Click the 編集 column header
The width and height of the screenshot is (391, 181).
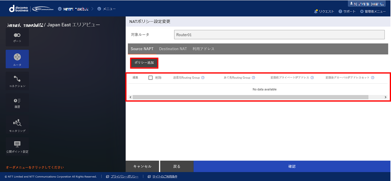coord(135,78)
